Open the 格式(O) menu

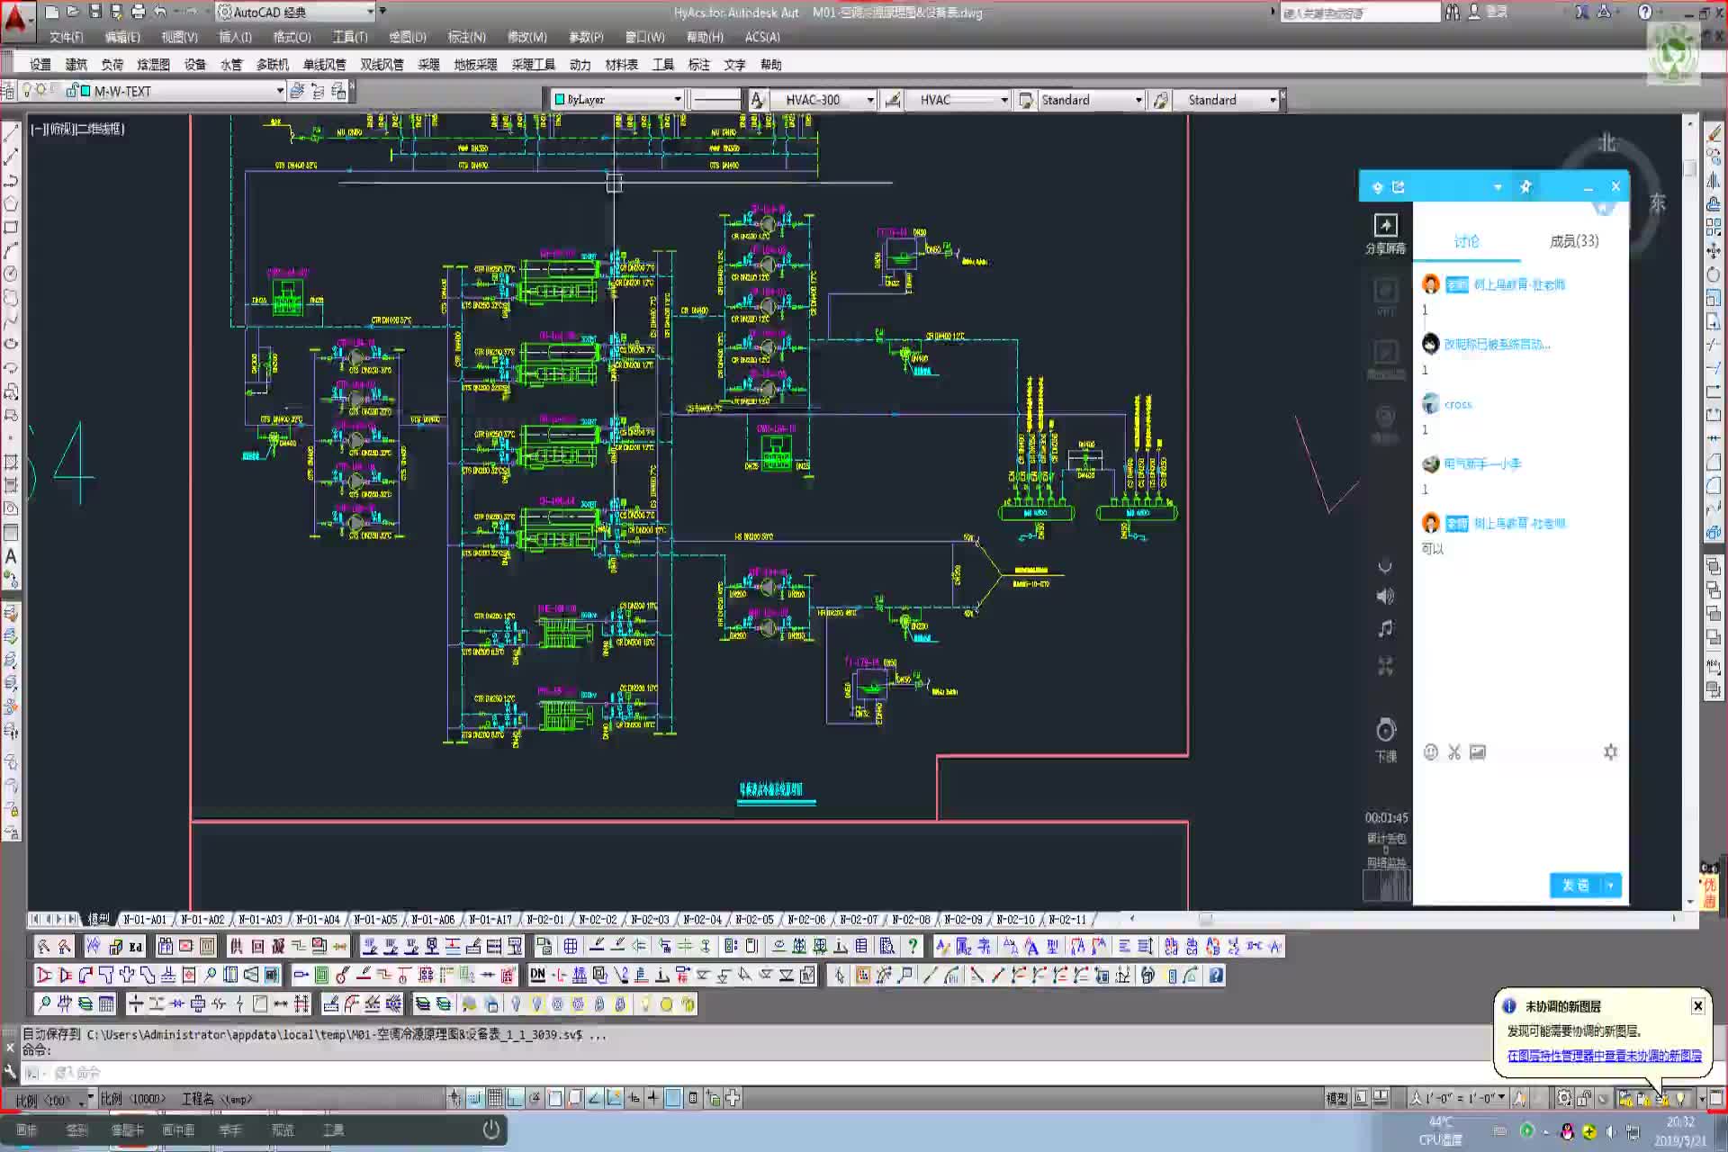tap(292, 37)
